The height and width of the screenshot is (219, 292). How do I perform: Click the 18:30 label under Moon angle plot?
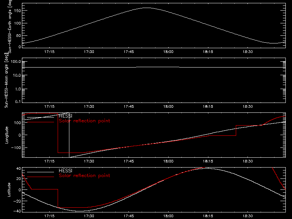pos(248,107)
